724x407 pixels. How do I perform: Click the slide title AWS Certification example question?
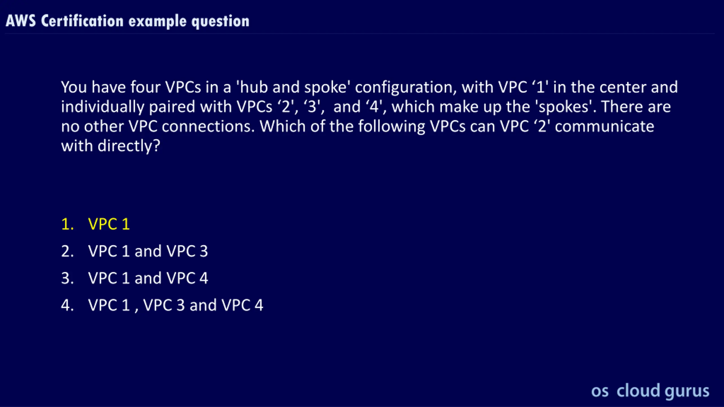pos(128,21)
